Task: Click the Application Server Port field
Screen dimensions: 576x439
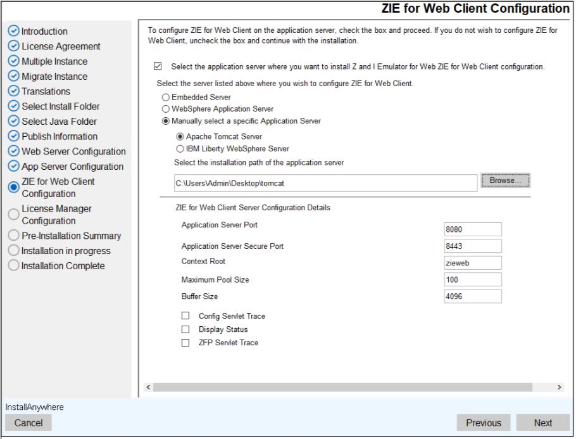Action: [473, 229]
